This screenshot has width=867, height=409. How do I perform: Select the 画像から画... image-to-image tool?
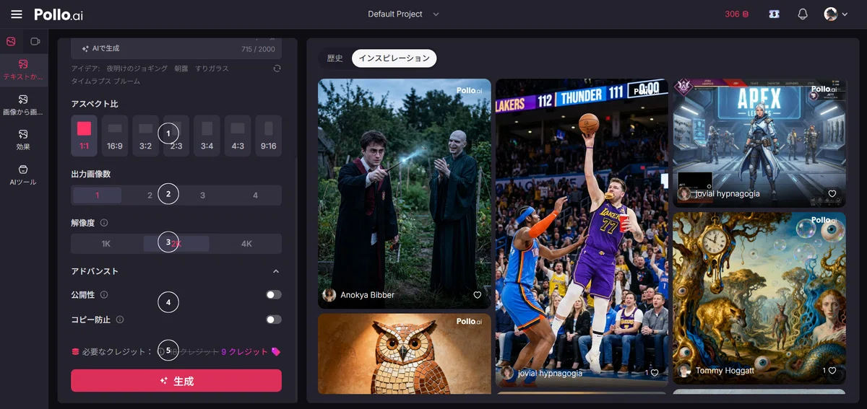coord(24,105)
